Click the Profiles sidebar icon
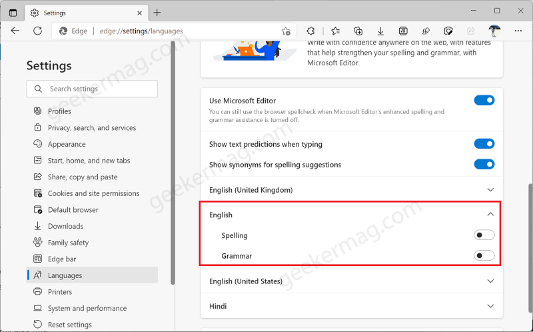The image size is (533, 332). click(x=37, y=111)
